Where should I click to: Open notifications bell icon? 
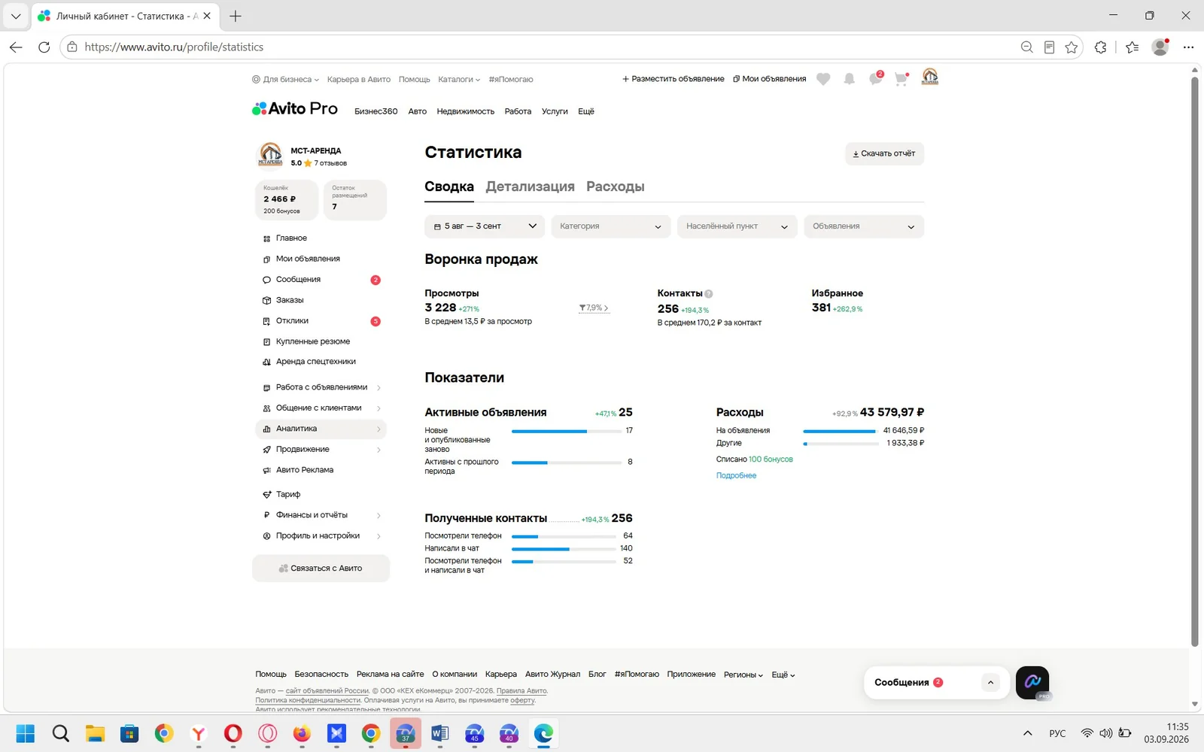(850, 79)
